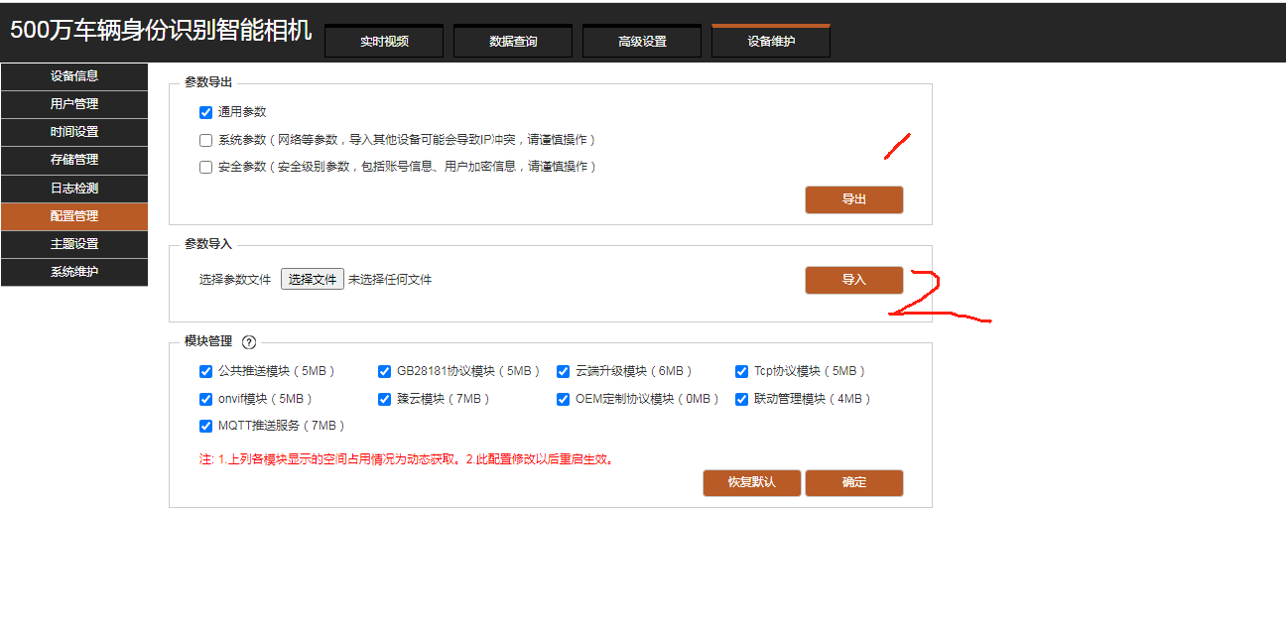Select 配置管理 sidebar item

pyautogui.click(x=74, y=216)
